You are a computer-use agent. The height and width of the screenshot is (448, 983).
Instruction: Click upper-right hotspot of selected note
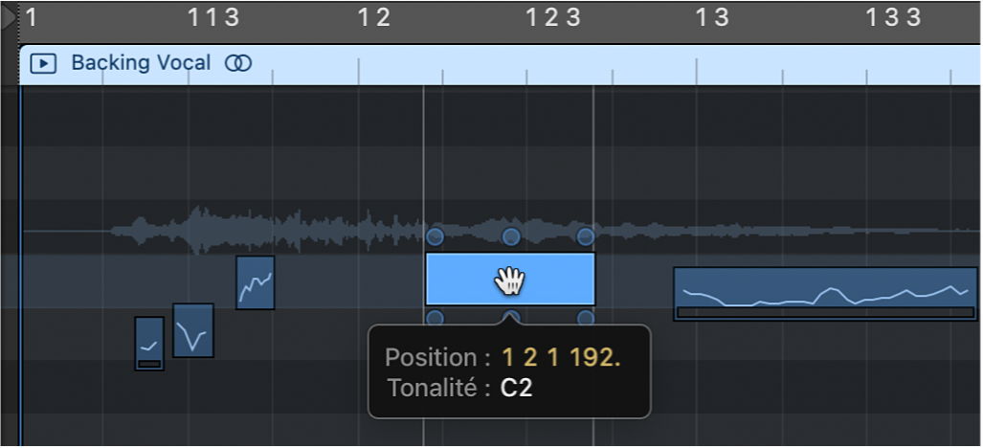586,235
